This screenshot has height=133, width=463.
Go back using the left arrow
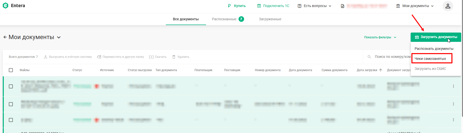[5, 37]
